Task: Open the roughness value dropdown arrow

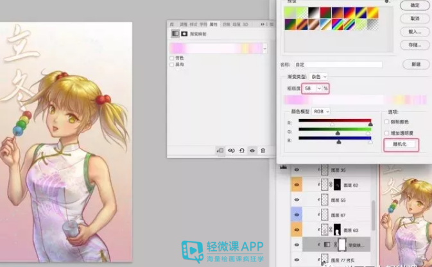Action: coord(319,88)
